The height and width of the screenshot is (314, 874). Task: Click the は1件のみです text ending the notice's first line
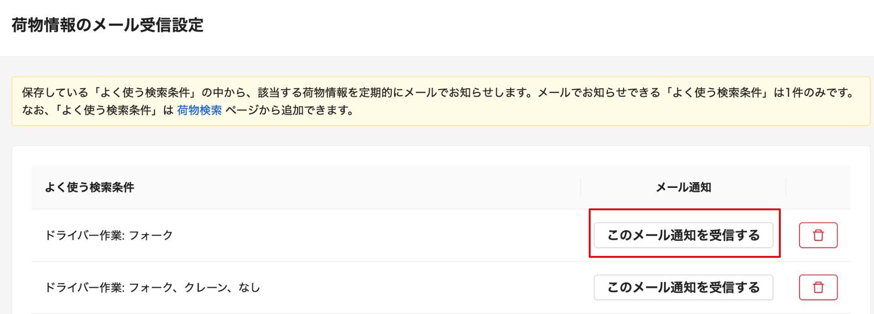point(815,93)
